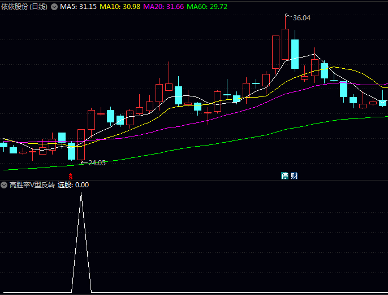Click the large cyan candle right of the 36.04 peak
This screenshot has width=388, height=295.
294,54
